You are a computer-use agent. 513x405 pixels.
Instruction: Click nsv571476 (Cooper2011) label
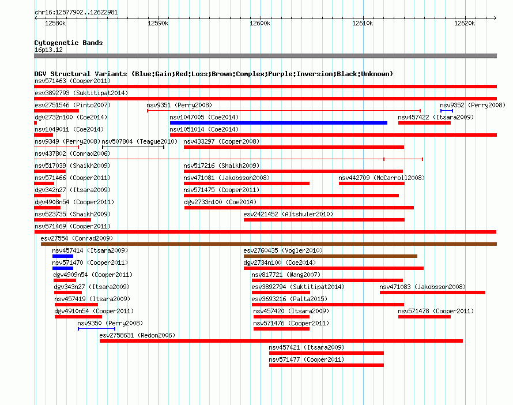click(x=291, y=323)
